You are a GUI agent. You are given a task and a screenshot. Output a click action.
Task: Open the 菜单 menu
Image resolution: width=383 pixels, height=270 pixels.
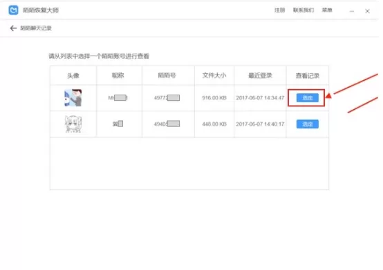coord(327,10)
